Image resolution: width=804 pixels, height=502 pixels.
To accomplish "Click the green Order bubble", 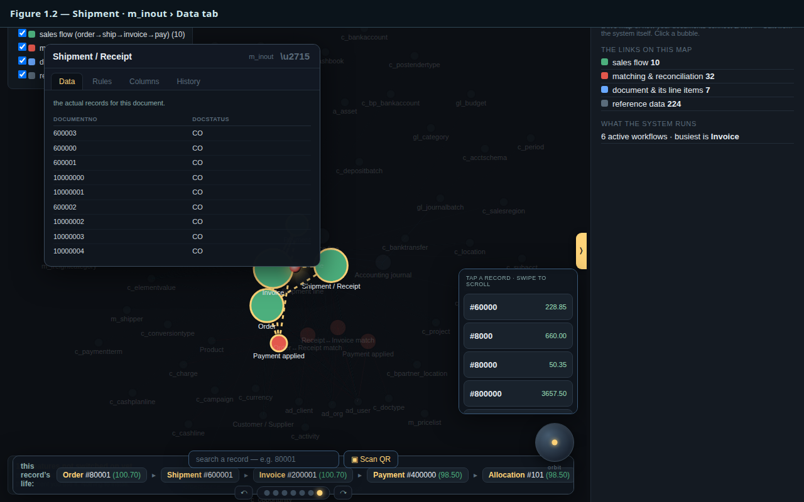I will (268, 306).
